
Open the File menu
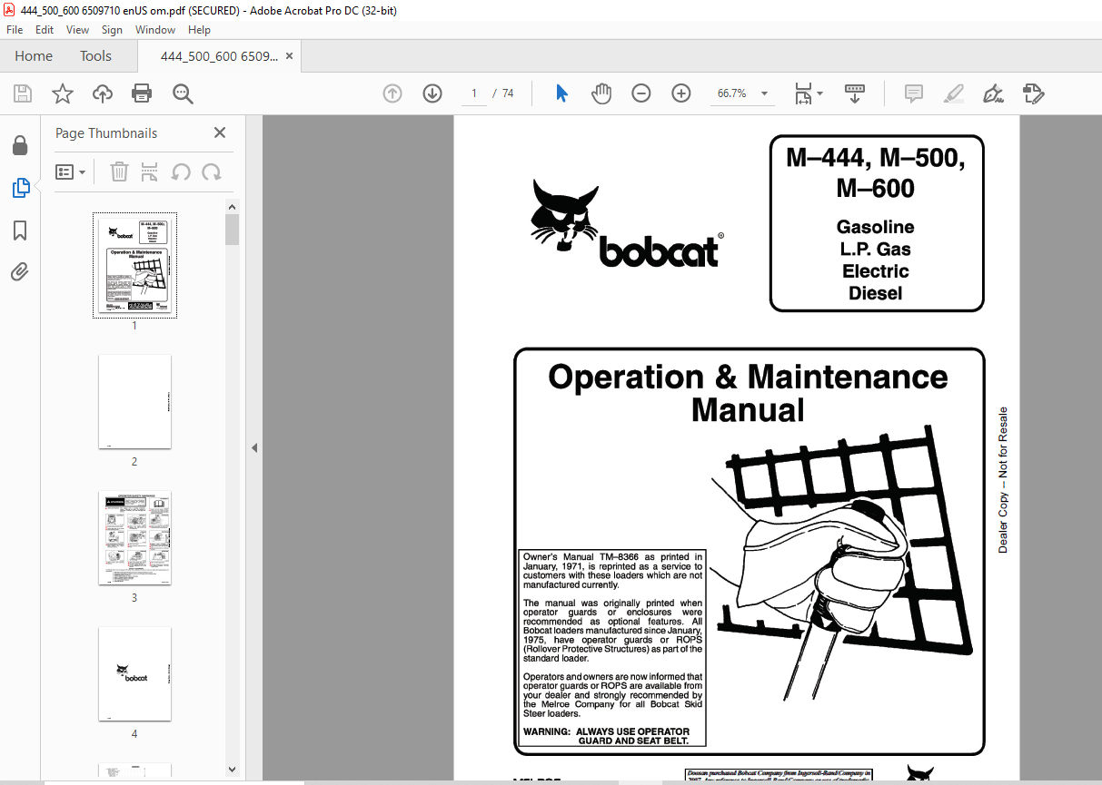[x=15, y=30]
